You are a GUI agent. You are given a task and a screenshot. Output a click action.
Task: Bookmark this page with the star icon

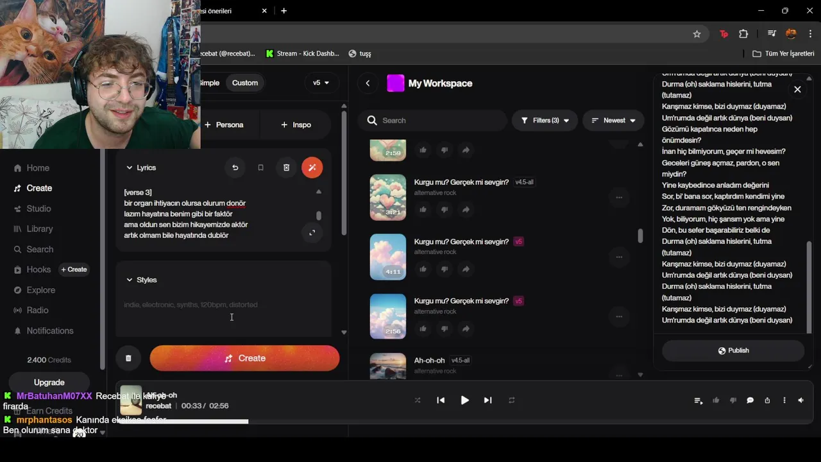pyautogui.click(x=697, y=34)
